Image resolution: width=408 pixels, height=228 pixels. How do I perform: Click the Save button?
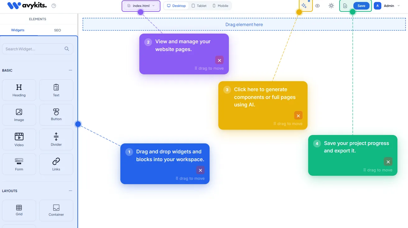pos(361,6)
